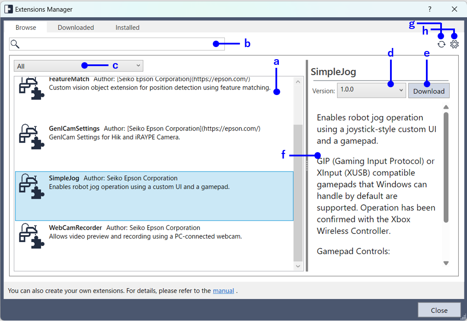Click the search magnifier icon
Viewport: 467px width, 321px height.
[x=15, y=44]
